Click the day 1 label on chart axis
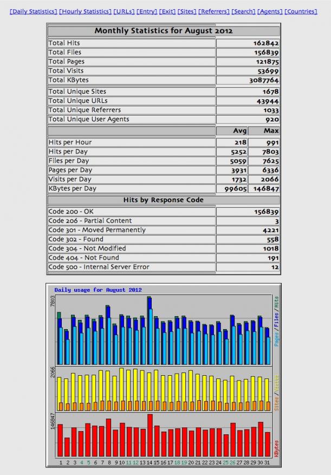331x475 pixels. click(61, 463)
